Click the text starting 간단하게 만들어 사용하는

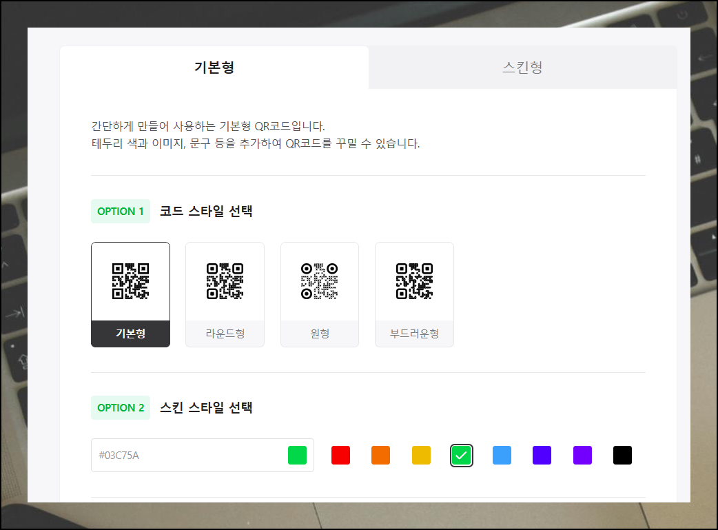(208, 126)
